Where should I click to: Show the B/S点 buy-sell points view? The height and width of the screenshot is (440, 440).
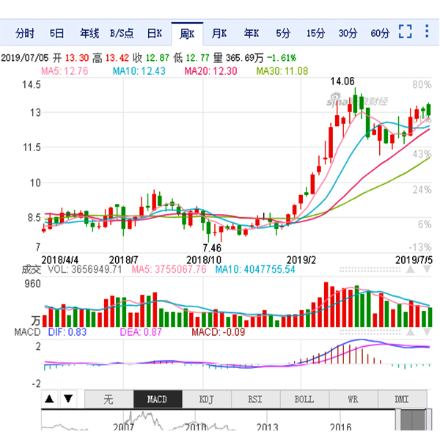pyautogui.click(x=121, y=33)
